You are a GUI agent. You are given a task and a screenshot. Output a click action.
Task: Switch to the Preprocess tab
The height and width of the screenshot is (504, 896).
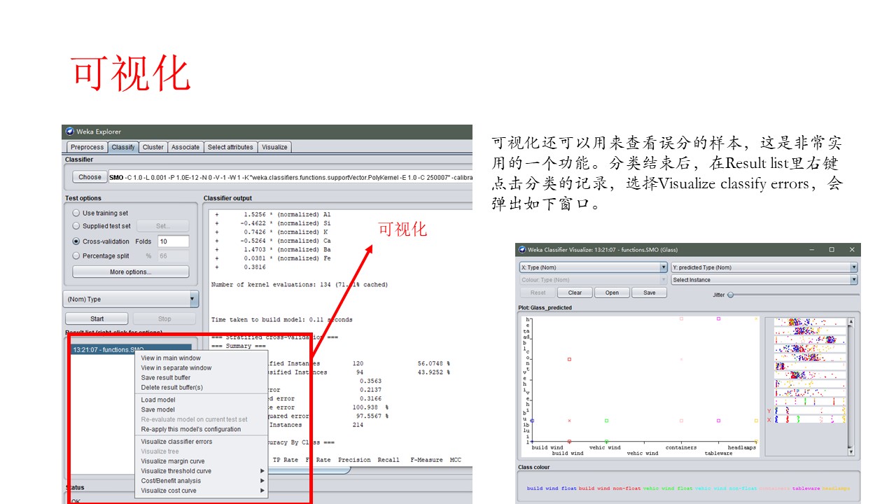[x=87, y=147]
